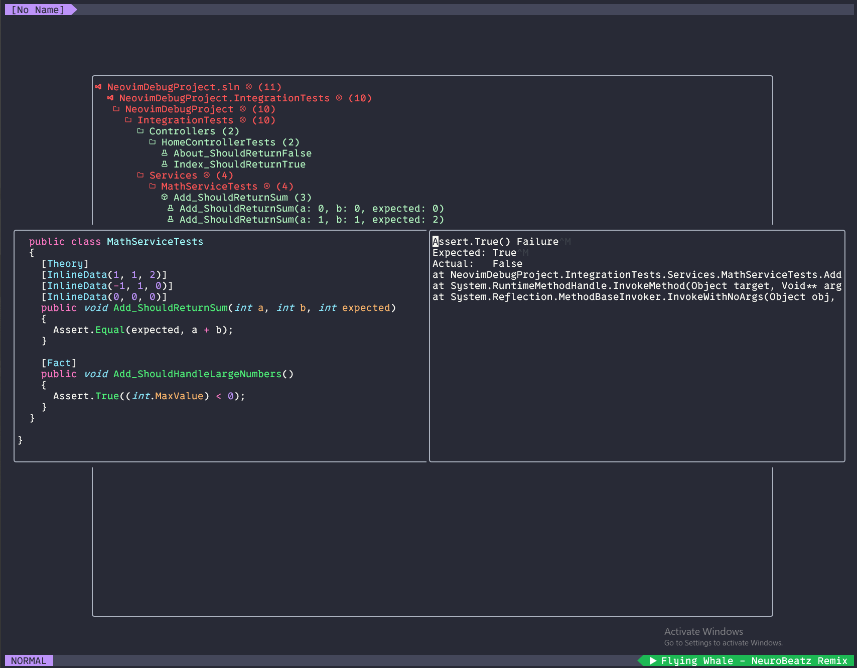This screenshot has height=668, width=857.
Task: Toggle the error mark beside Services (4)
Action: (x=206, y=175)
